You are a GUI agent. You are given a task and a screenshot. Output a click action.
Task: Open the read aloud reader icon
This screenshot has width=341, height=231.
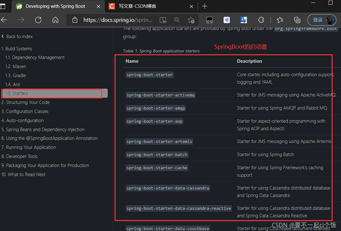point(163,20)
